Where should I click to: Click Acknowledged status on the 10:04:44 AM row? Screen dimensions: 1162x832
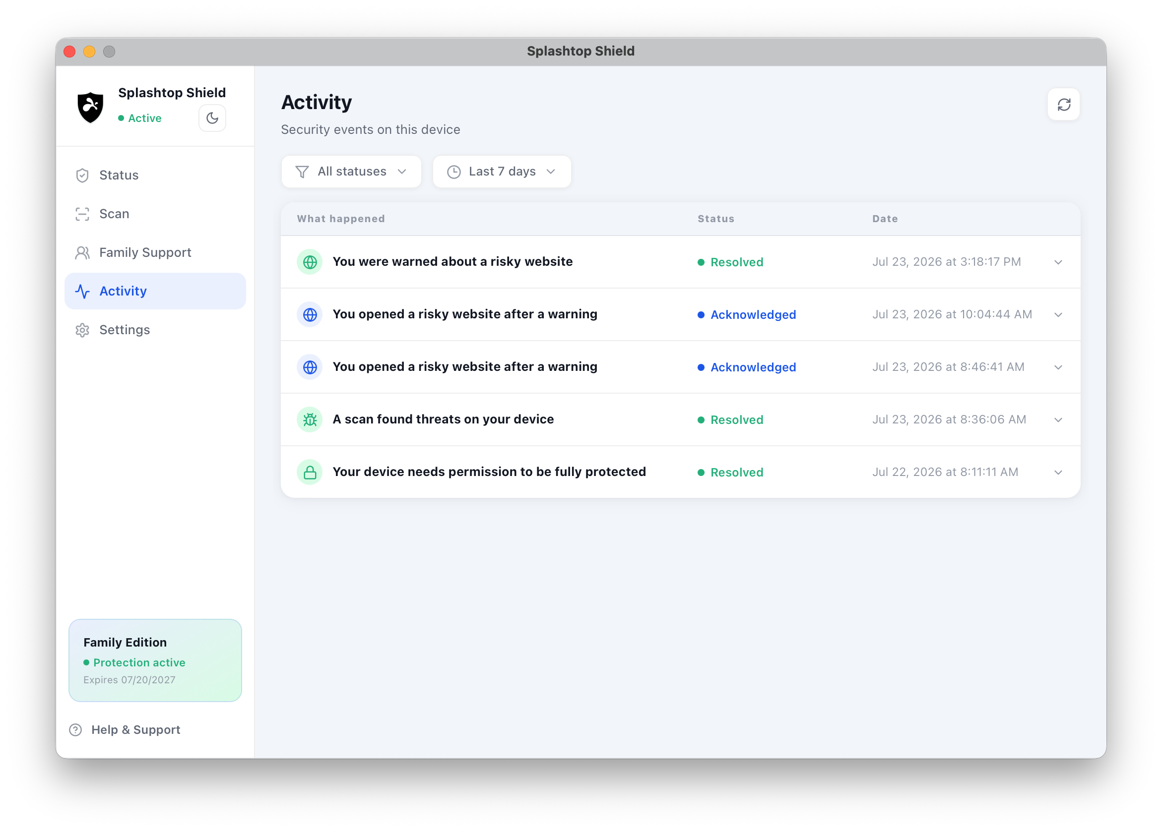coord(747,315)
